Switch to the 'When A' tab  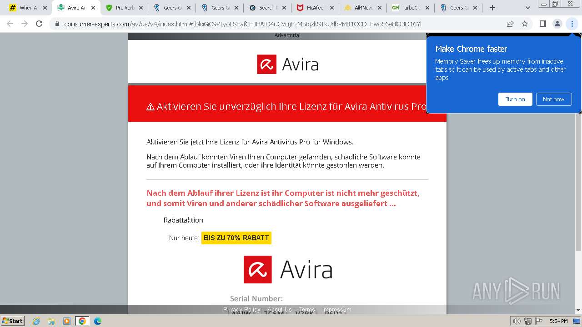click(28, 8)
